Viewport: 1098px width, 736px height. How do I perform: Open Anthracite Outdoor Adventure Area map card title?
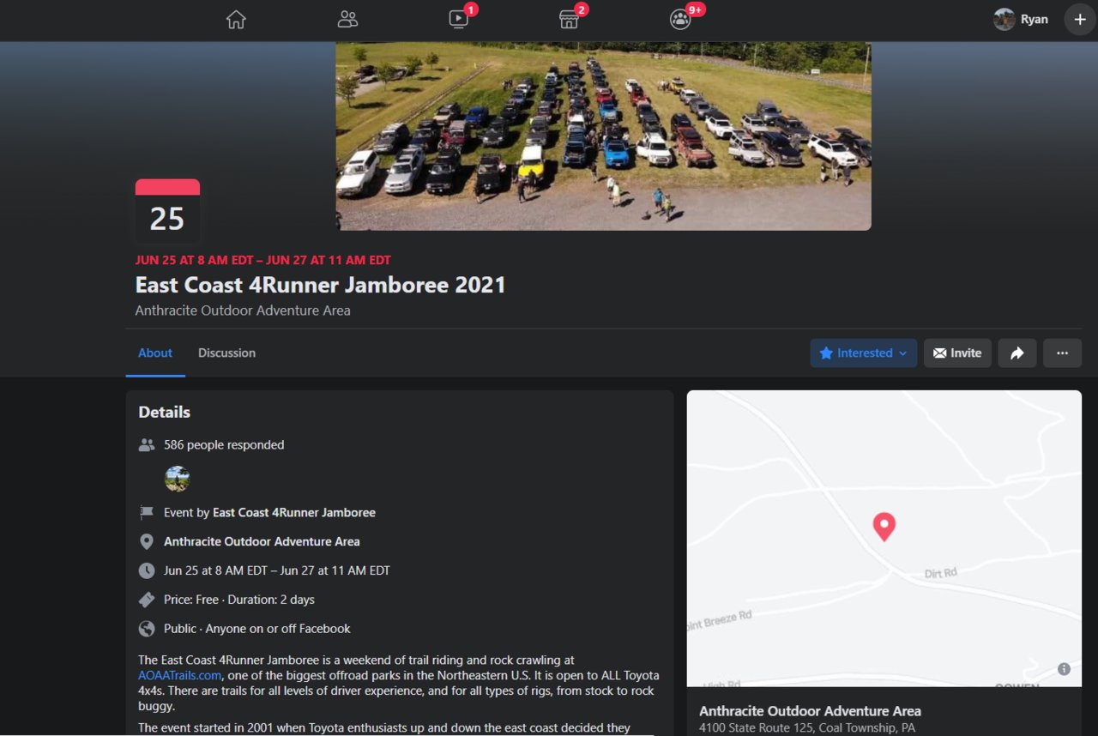click(x=810, y=711)
